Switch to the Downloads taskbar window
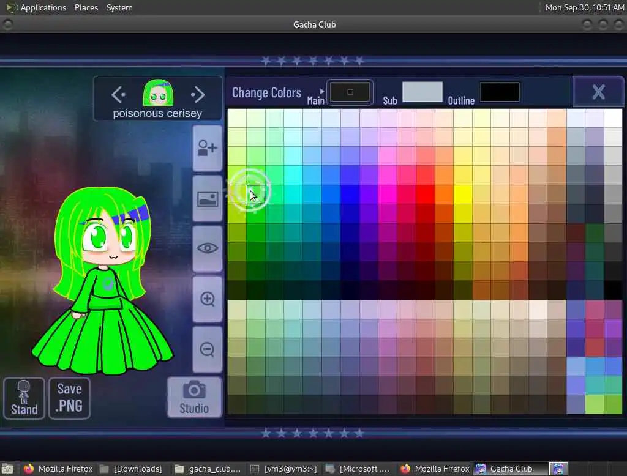Screen dimensions: 627x476 click(131, 469)
